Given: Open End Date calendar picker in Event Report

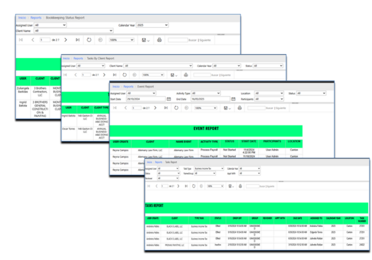Looking at the screenshot, I should (233, 99).
